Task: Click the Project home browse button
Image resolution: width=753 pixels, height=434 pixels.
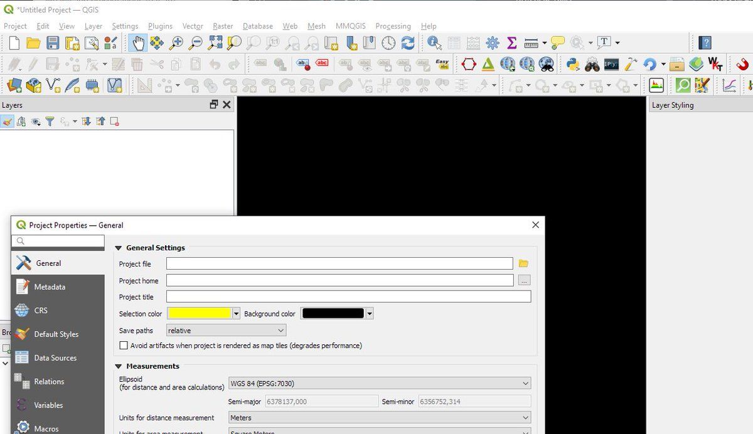Action: pyautogui.click(x=525, y=280)
